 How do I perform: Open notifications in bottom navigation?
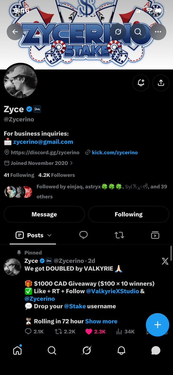click(121, 351)
